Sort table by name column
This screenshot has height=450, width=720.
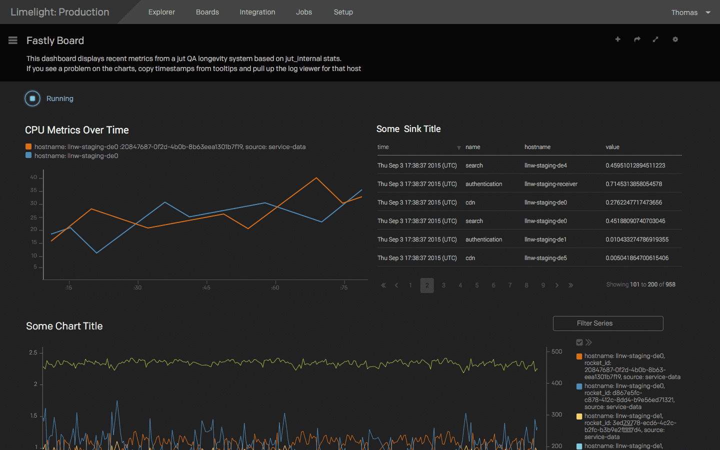tap(473, 147)
